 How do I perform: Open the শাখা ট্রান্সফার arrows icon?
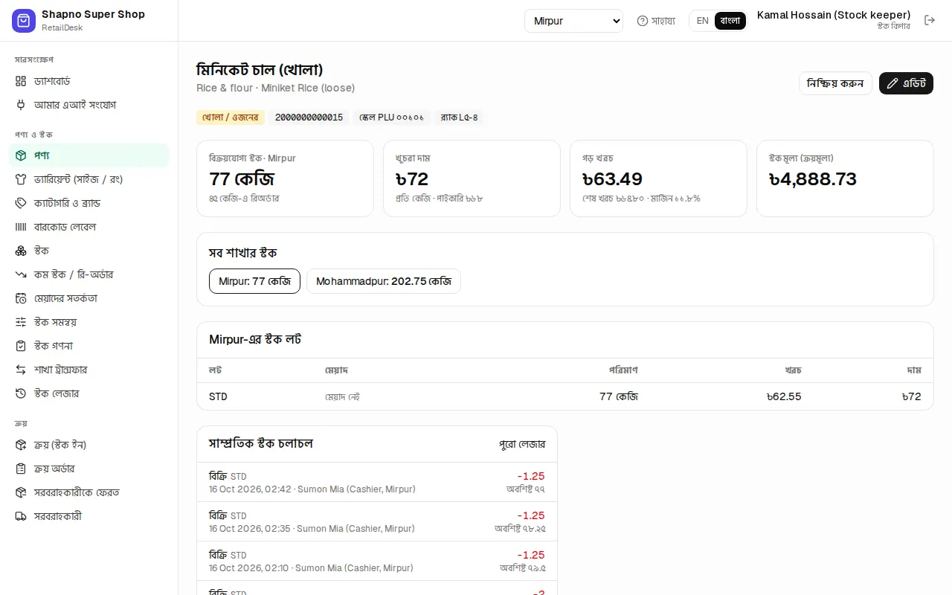21,370
